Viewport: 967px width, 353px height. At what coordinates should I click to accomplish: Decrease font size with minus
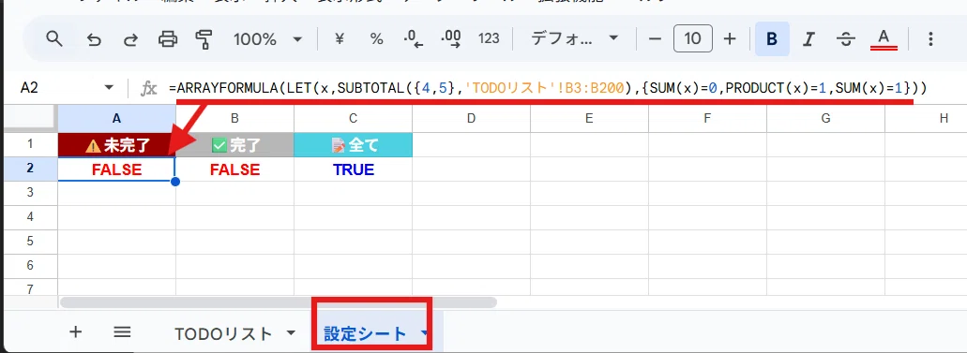click(x=655, y=39)
